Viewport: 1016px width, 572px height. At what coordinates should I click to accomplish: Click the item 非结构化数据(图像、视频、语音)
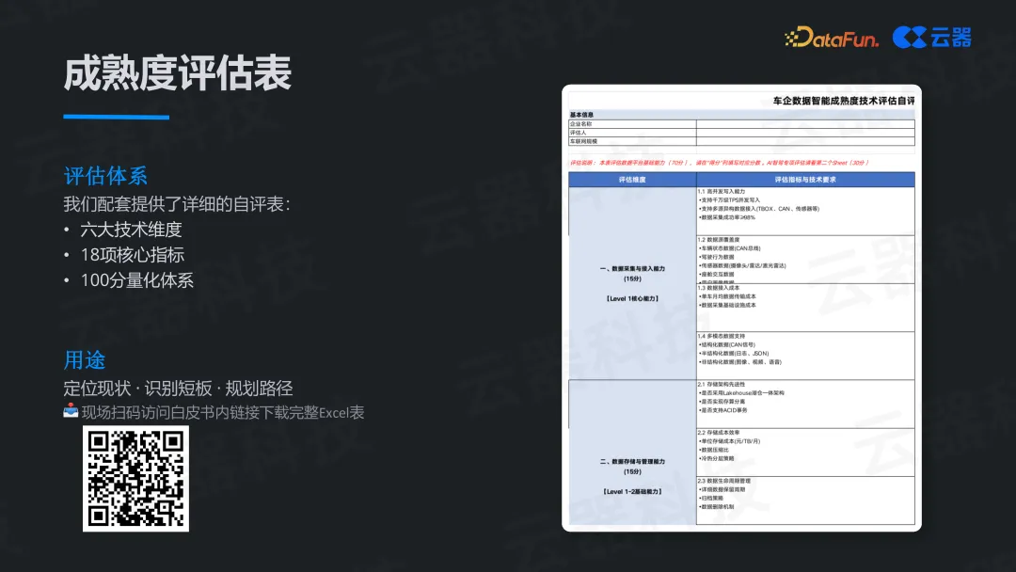pos(740,362)
